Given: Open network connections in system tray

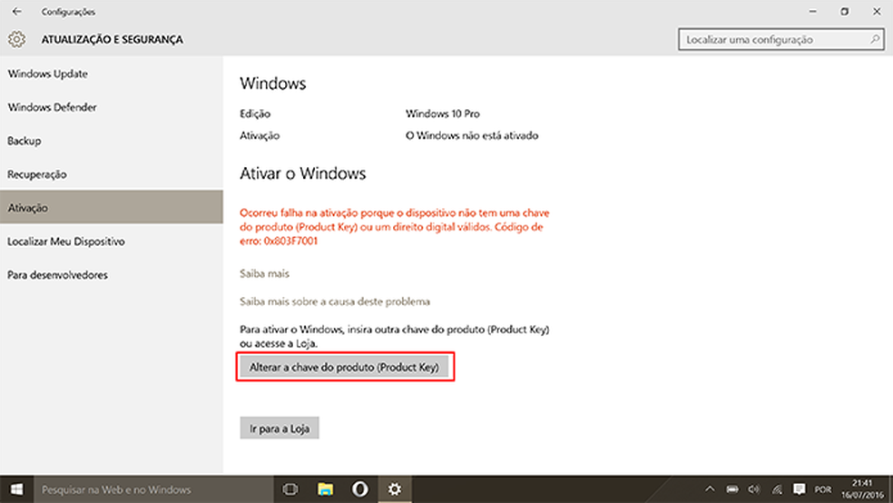Looking at the screenshot, I should 777,489.
